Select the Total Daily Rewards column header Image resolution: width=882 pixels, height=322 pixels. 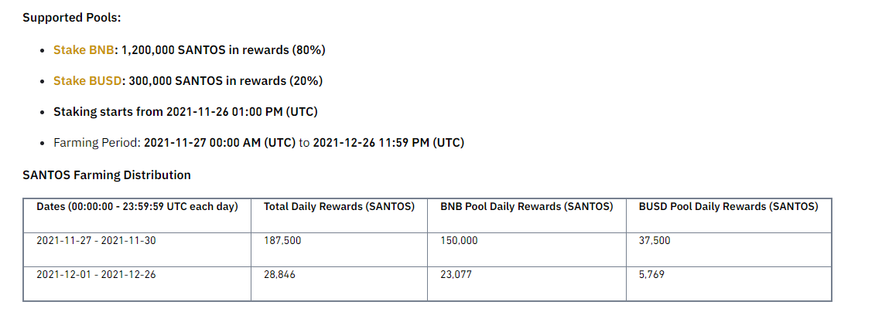pyautogui.click(x=339, y=206)
